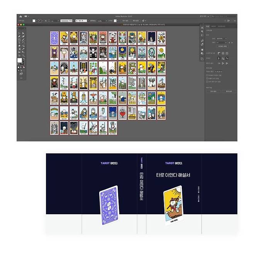The image size is (254, 254).
Task: Click the Preferences button at panel bottom
Action: click(x=229, y=91)
